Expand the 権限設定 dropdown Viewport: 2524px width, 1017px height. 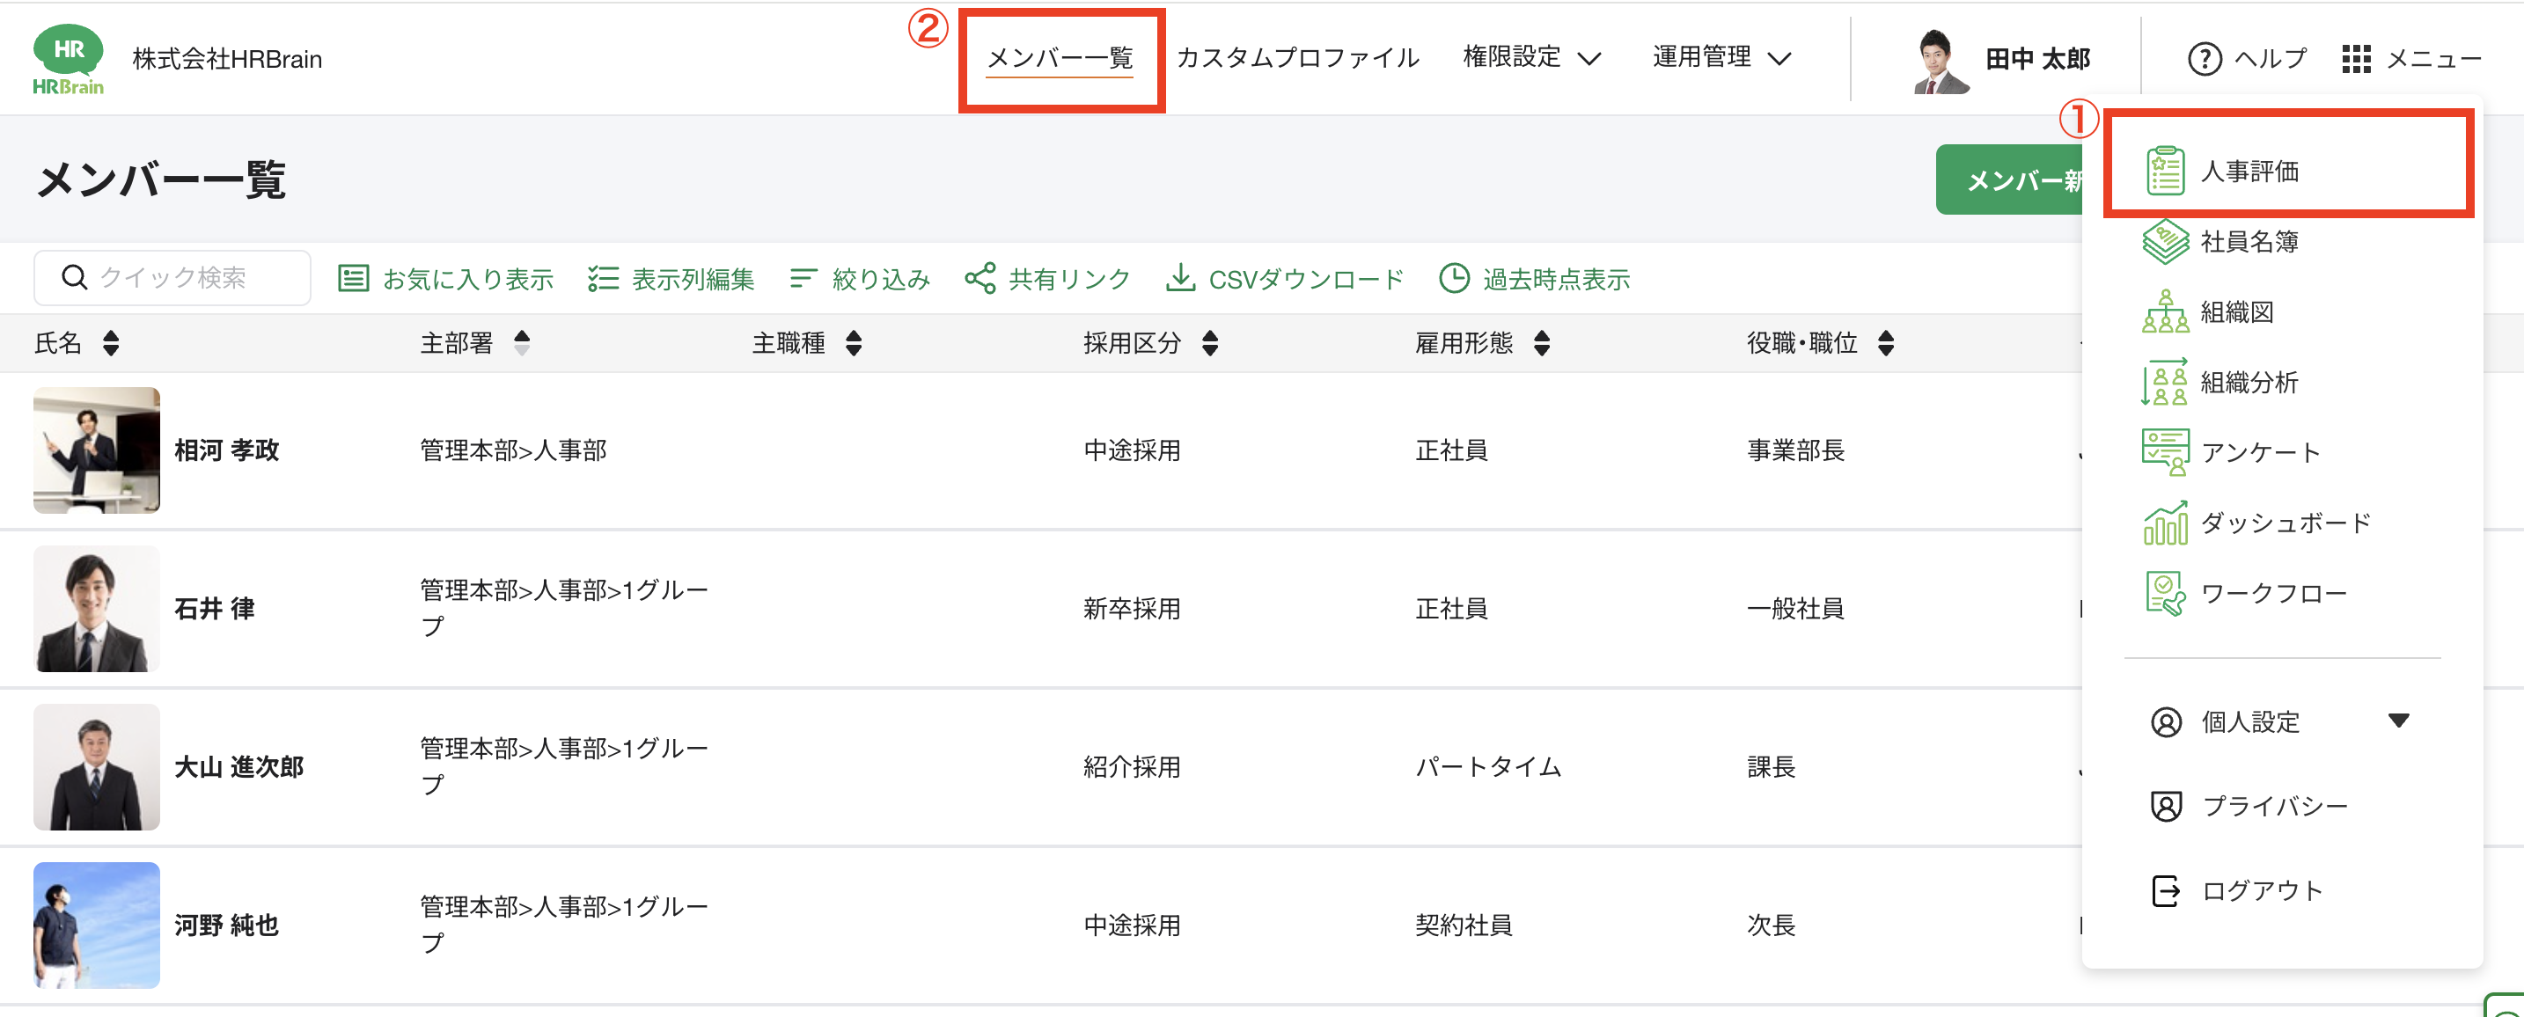coord(1531,58)
